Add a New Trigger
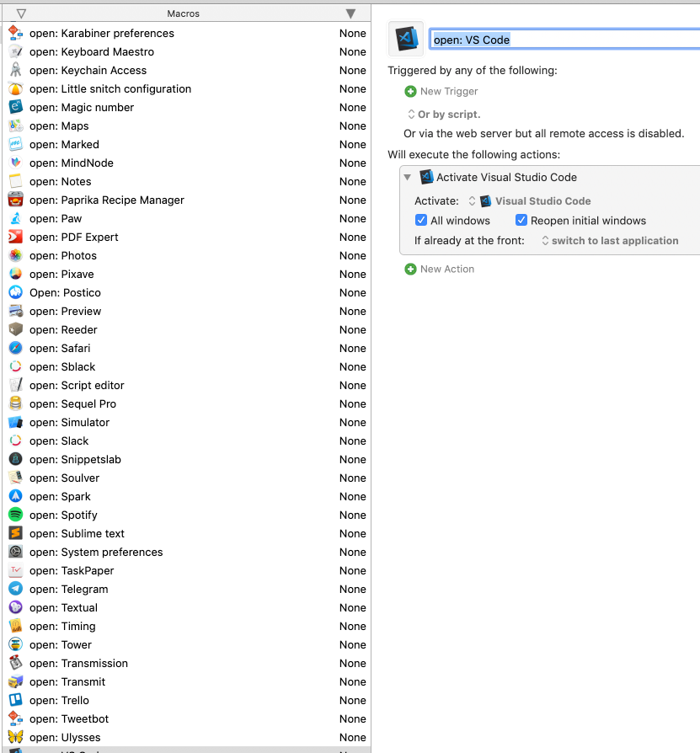The width and height of the screenshot is (700, 753). click(441, 91)
